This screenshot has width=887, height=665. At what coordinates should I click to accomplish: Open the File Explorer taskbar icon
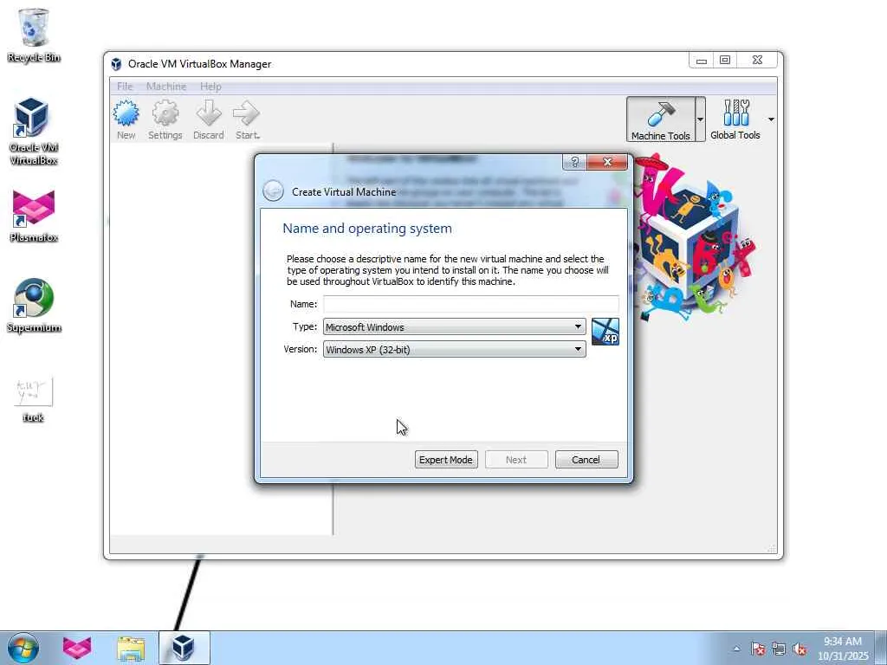[x=131, y=649]
